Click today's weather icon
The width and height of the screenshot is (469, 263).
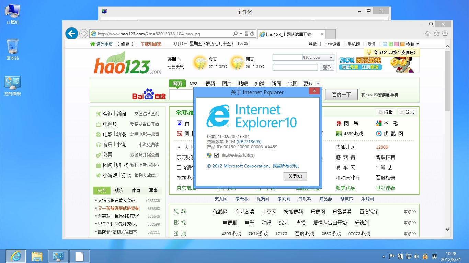click(200, 63)
